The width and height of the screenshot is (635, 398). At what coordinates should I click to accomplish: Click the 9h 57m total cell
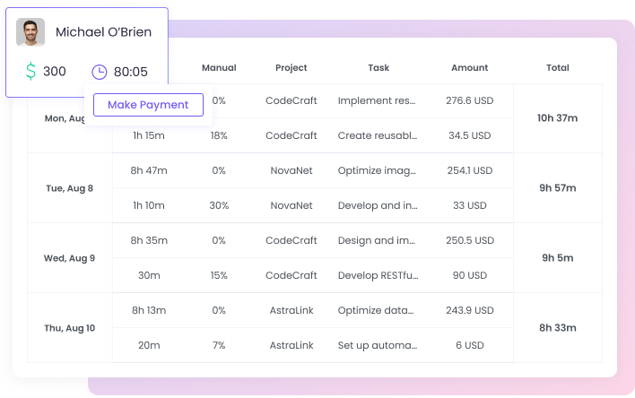coord(557,188)
